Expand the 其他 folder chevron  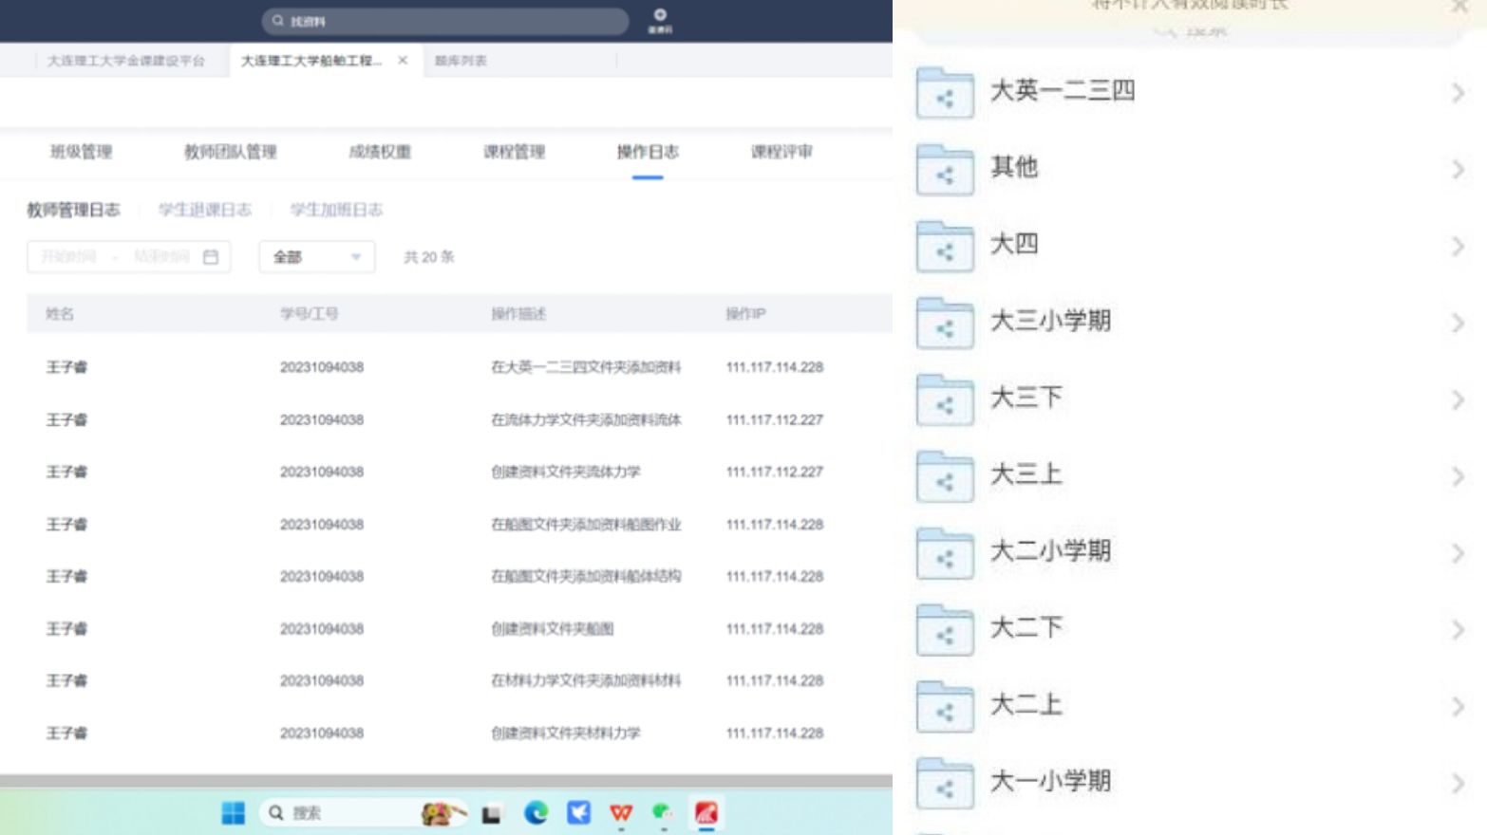(x=1458, y=170)
